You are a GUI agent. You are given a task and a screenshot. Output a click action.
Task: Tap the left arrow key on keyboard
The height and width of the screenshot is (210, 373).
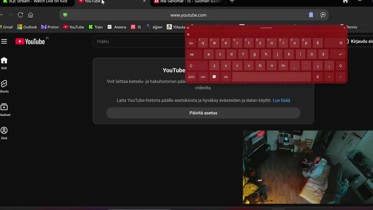coord(329,77)
